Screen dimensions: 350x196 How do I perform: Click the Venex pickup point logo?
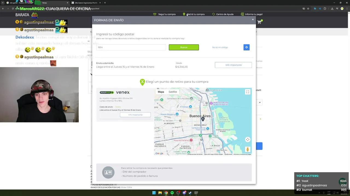(x=115, y=93)
